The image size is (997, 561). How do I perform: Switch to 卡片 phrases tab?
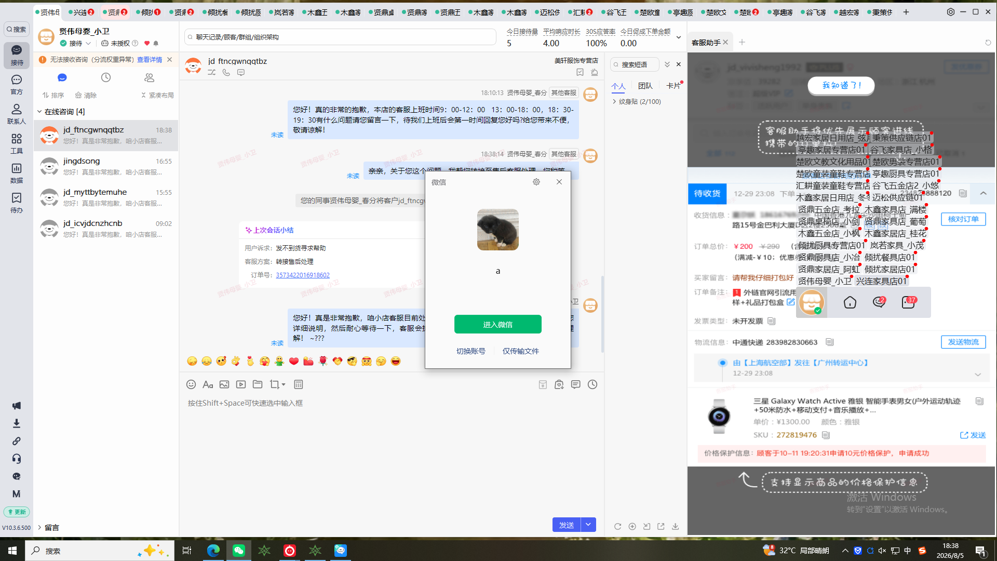point(673,86)
